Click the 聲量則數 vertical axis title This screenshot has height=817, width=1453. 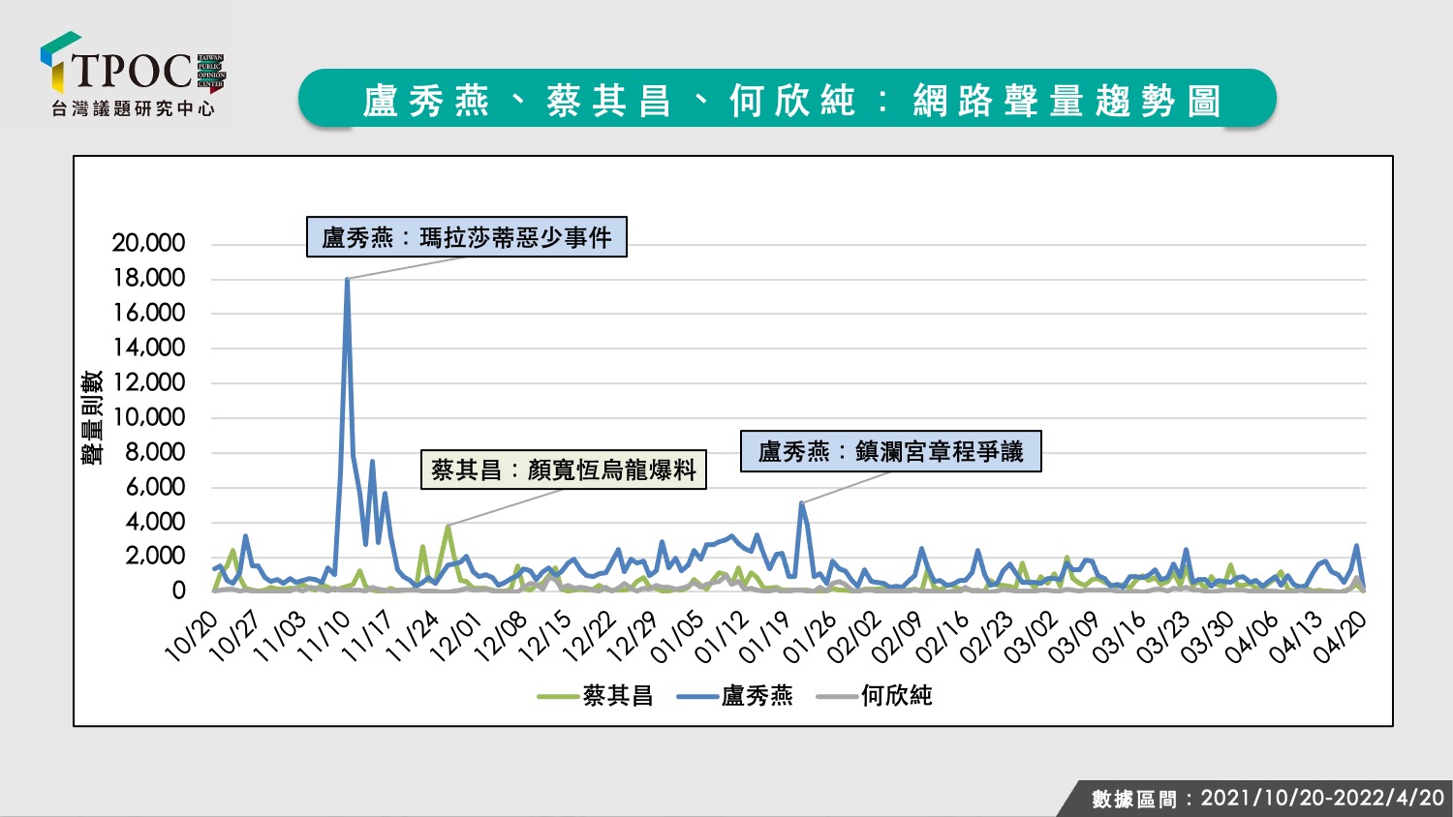point(92,417)
